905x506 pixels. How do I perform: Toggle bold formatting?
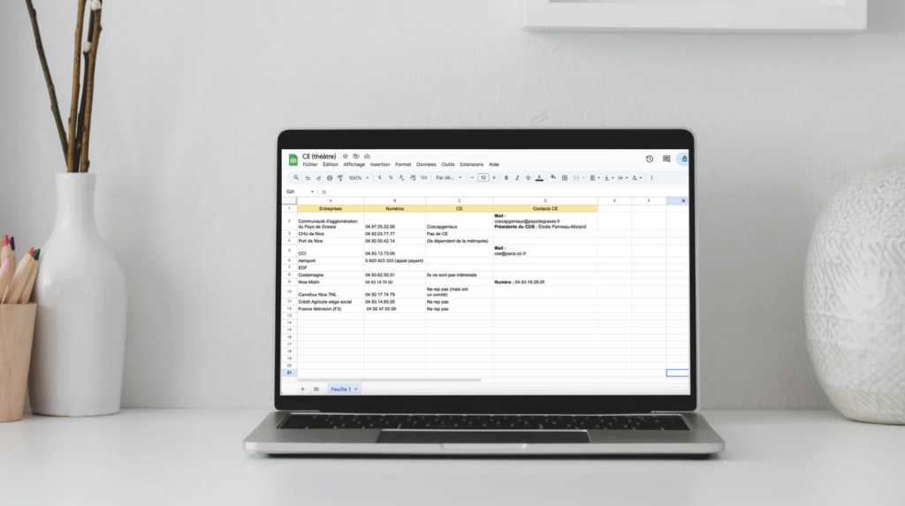506,177
